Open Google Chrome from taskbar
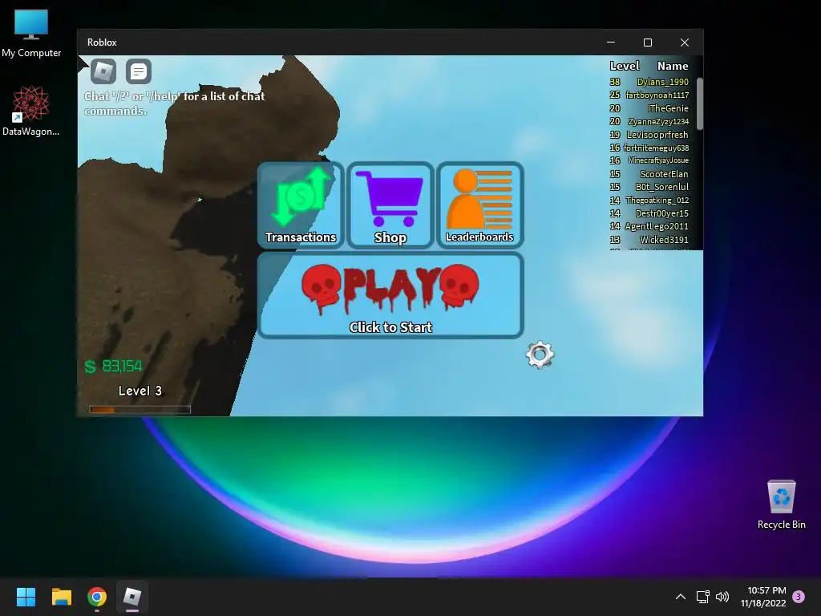The width and height of the screenshot is (821, 616). (97, 597)
